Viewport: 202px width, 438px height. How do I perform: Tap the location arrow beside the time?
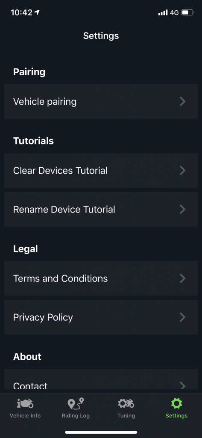pos(37,12)
